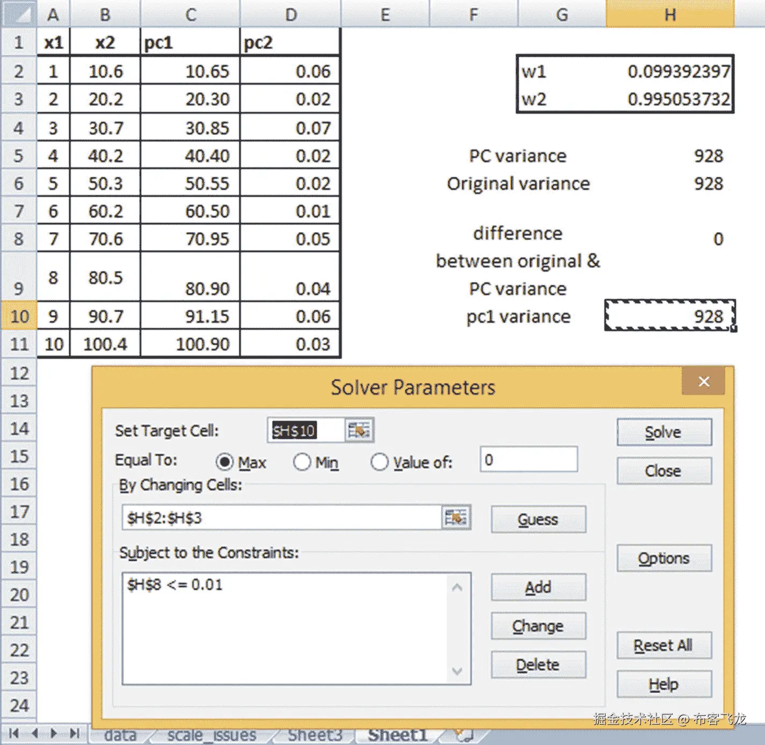Viewport: 765px width, 745px height.
Task: Click the range selector icon beside Set Target Cell
Action: (x=359, y=430)
